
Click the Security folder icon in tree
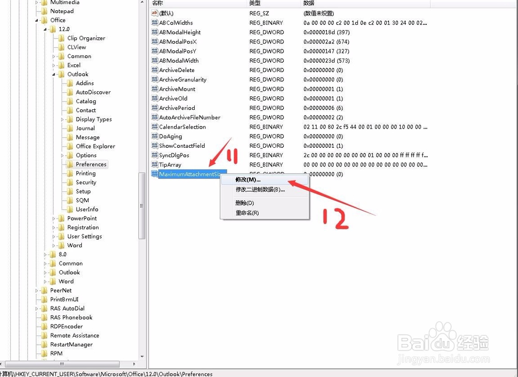[70, 183]
